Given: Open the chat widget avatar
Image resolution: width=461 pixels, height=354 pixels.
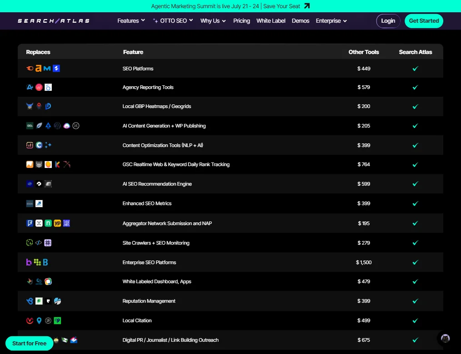Looking at the screenshot, I should (445, 338).
